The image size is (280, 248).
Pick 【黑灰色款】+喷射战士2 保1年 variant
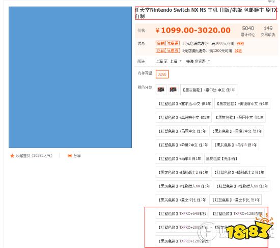183,172
